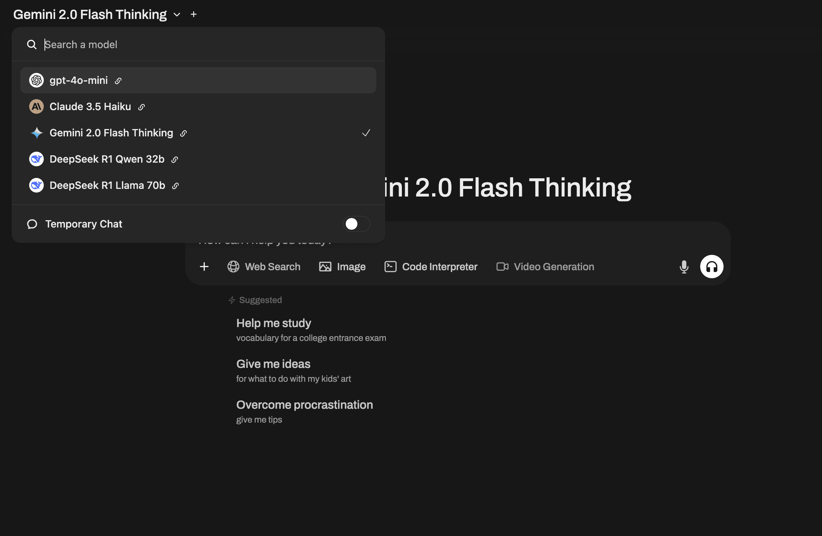
Task: Click the link icon beside gpt-4o-mini
Action: click(118, 81)
